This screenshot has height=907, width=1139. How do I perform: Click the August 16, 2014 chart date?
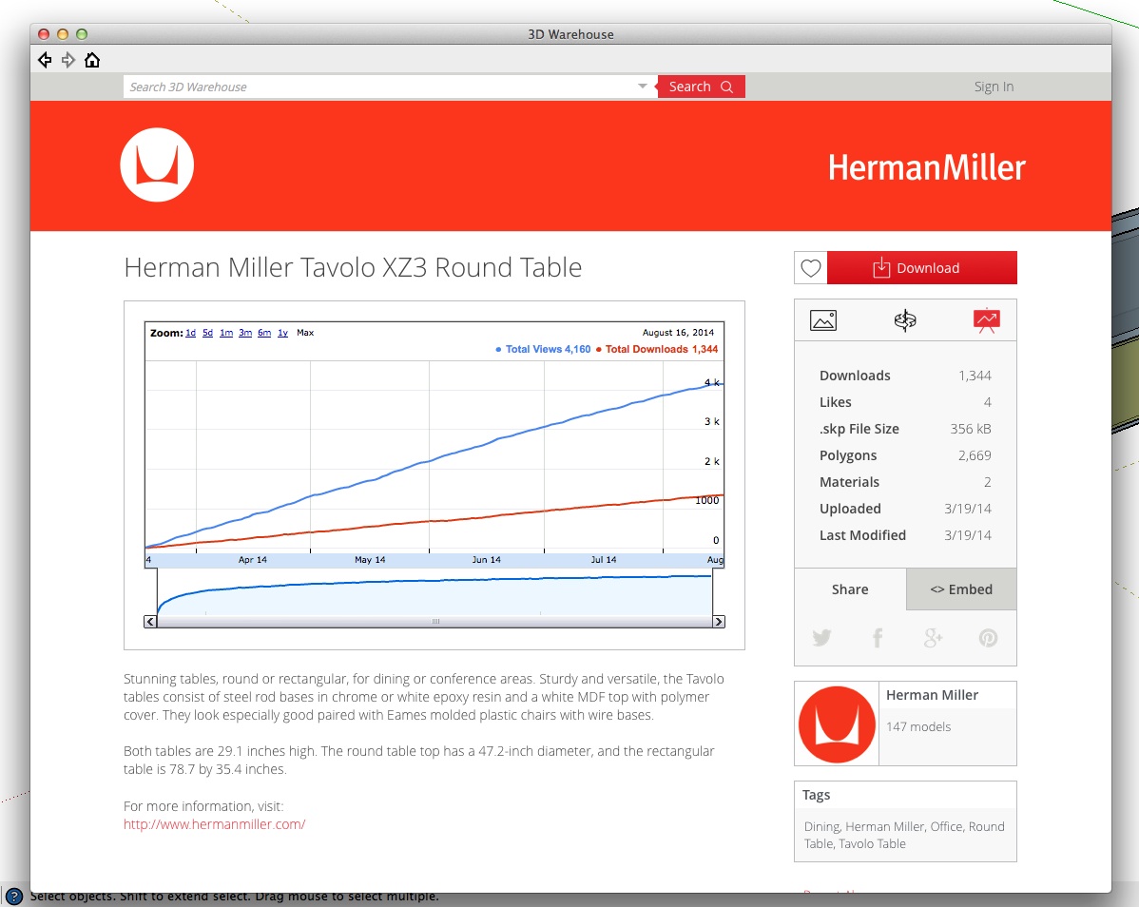click(x=678, y=333)
